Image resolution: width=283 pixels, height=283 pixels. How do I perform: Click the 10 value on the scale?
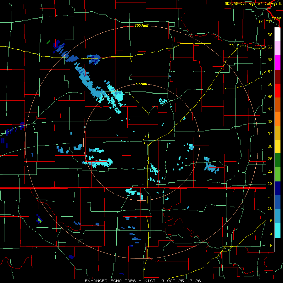tap(270, 208)
